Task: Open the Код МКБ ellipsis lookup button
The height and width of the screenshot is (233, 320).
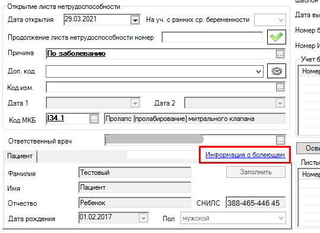Action: (x=94, y=119)
